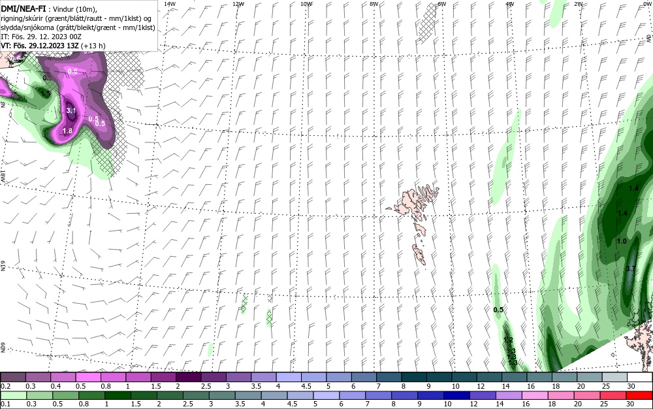Click the DMI/NEA-FI title text
Image resolution: width=653 pixels, height=409 pixels.
click(x=24, y=8)
